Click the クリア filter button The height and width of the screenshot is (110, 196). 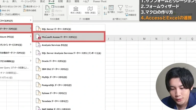point(129,7)
